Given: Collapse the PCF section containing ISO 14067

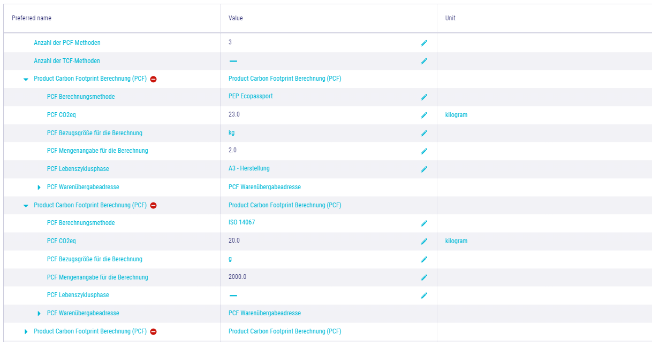Looking at the screenshot, I should tap(26, 206).
